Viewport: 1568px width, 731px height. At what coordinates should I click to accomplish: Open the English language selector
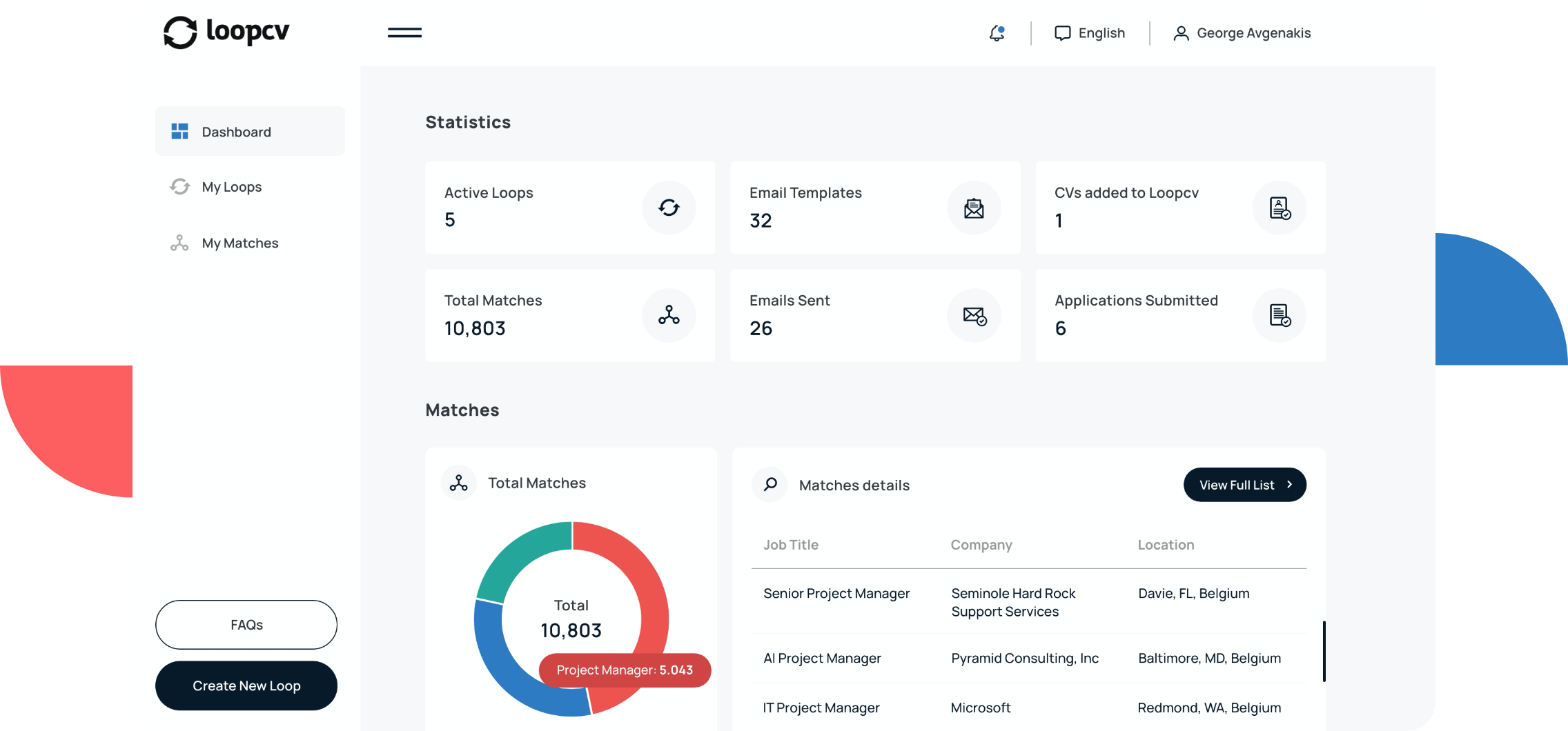coord(1090,33)
